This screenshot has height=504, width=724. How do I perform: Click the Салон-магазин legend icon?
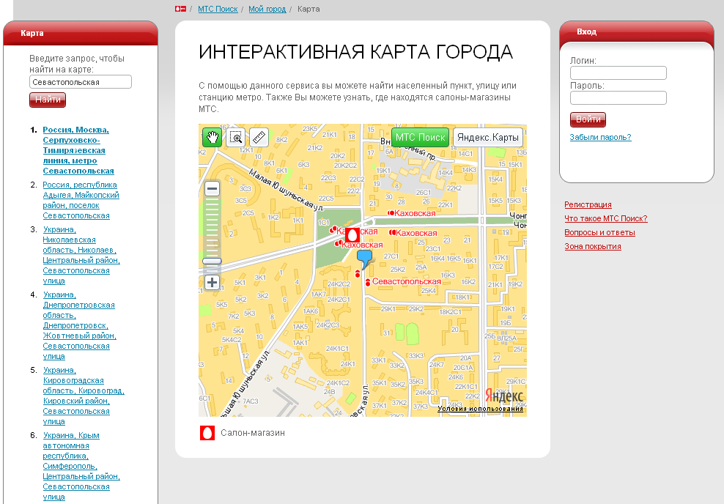pyautogui.click(x=207, y=433)
